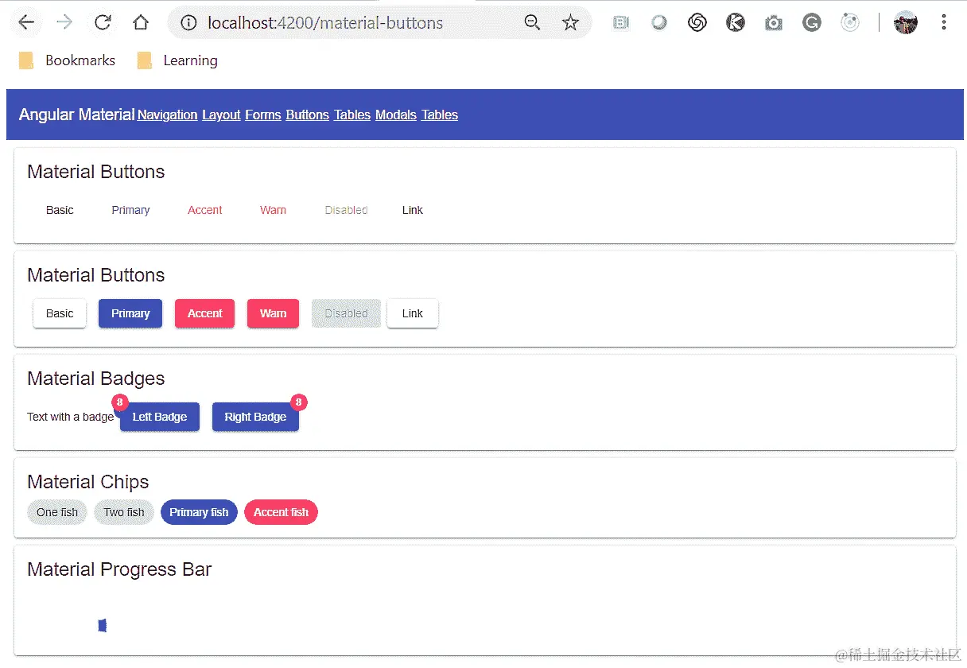
Task: Click the Material Badges heading
Action: click(x=96, y=379)
